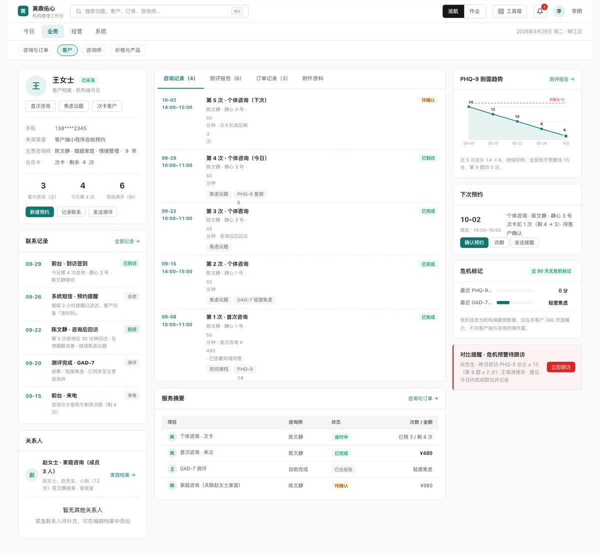The width and height of the screenshot is (600, 555).
Task: Open the 系统 tab
Action: coord(100,31)
